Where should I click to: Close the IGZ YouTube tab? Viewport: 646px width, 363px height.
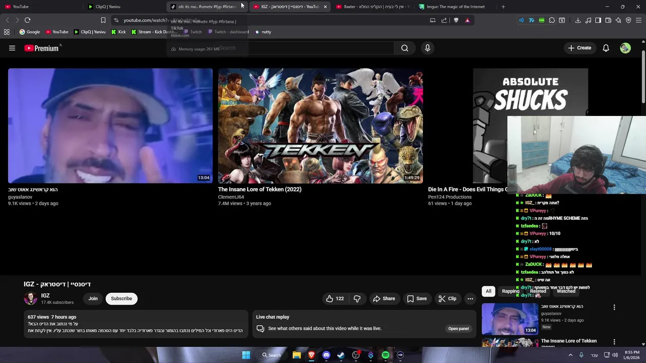(x=325, y=7)
